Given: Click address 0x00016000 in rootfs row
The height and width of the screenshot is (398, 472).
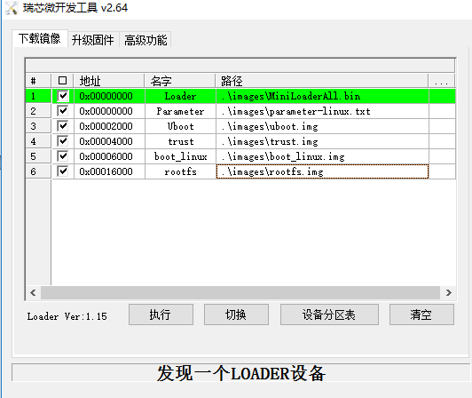Looking at the screenshot, I should point(110,171).
